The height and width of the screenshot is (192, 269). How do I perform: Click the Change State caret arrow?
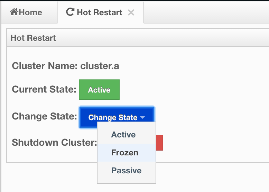coord(142,117)
